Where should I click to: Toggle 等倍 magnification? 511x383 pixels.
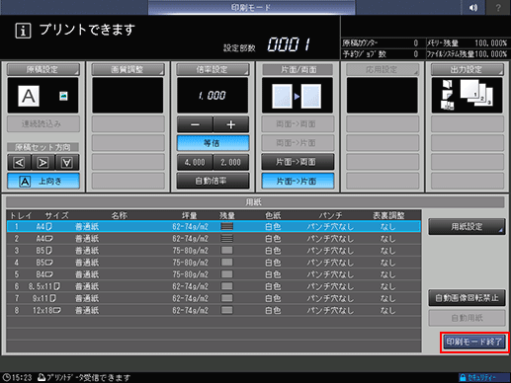213,143
